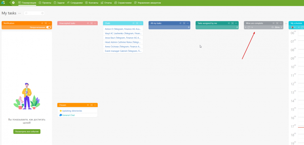Screen dimensions: 304x145
Task: Toggle the Непрочитанные switch
Action: coord(48,27)
